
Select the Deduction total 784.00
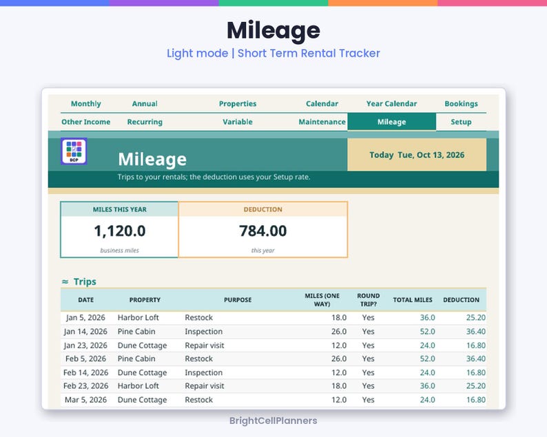(x=263, y=231)
